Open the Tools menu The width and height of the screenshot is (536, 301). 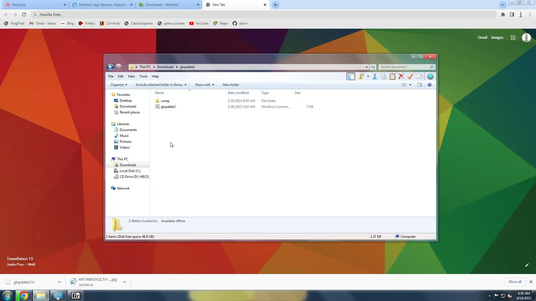click(x=143, y=76)
